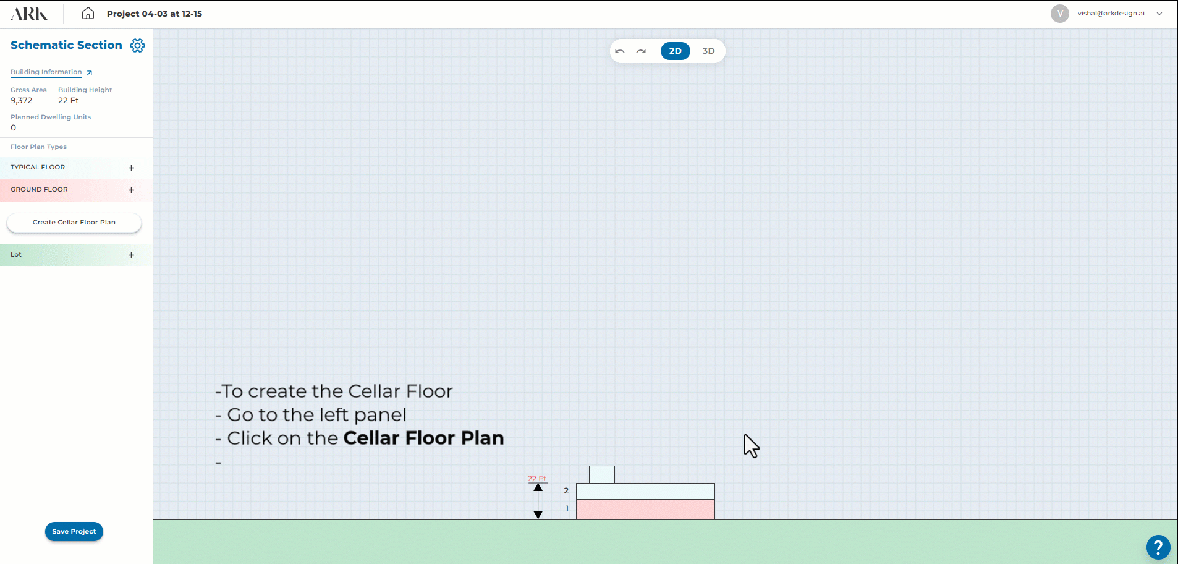
Task: Click the user avatar circle
Action: coord(1059,14)
